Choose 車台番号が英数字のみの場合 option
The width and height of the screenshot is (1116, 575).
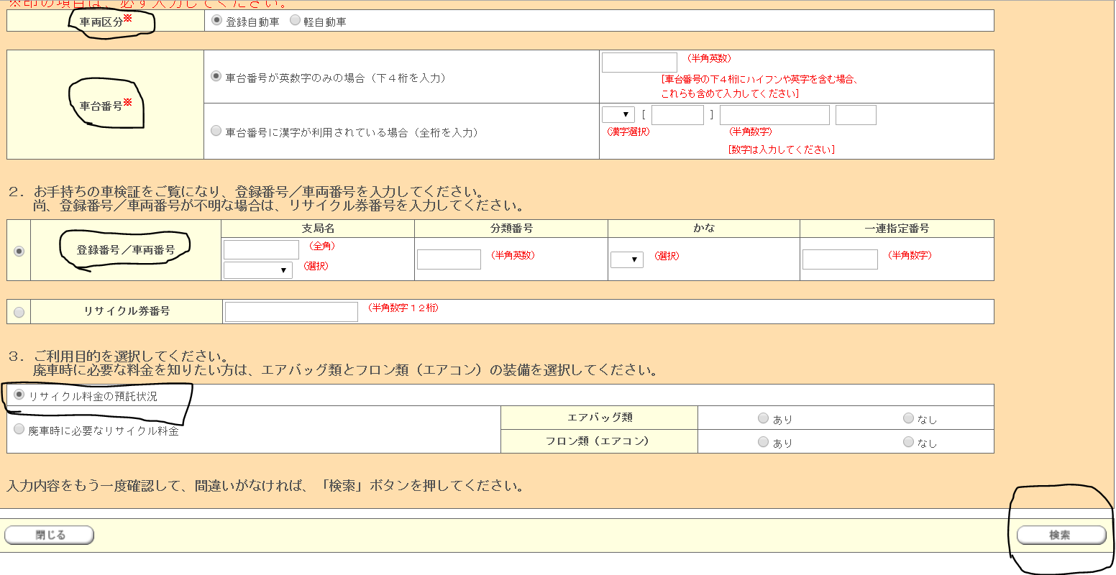click(x=216, y=76)
